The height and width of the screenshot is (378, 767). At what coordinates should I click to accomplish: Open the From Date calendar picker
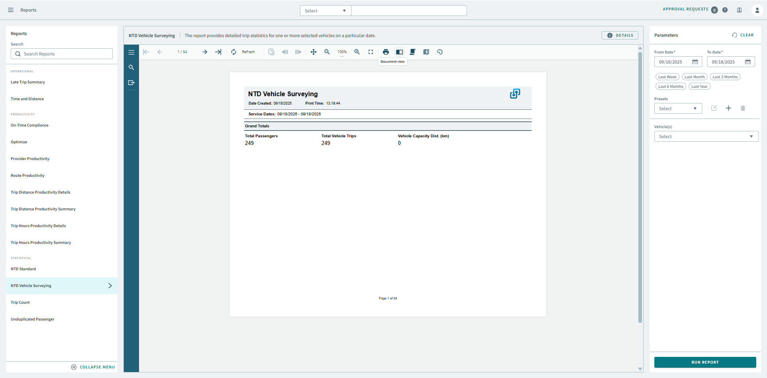(x=695, y=62)
